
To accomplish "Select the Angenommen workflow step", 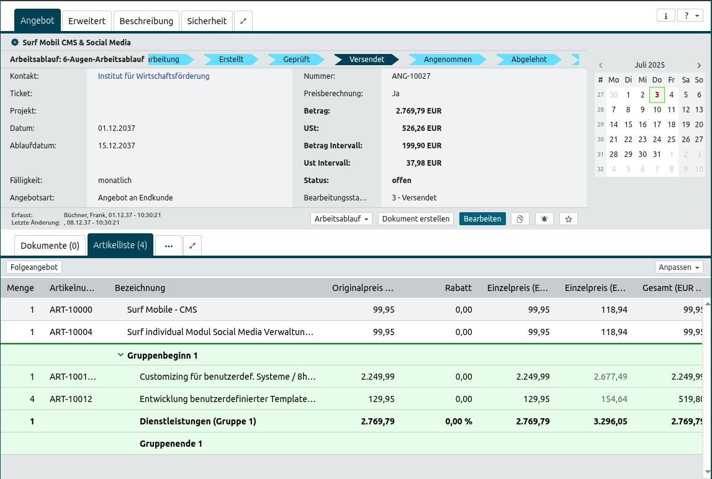I will click(x=448, y=60).
